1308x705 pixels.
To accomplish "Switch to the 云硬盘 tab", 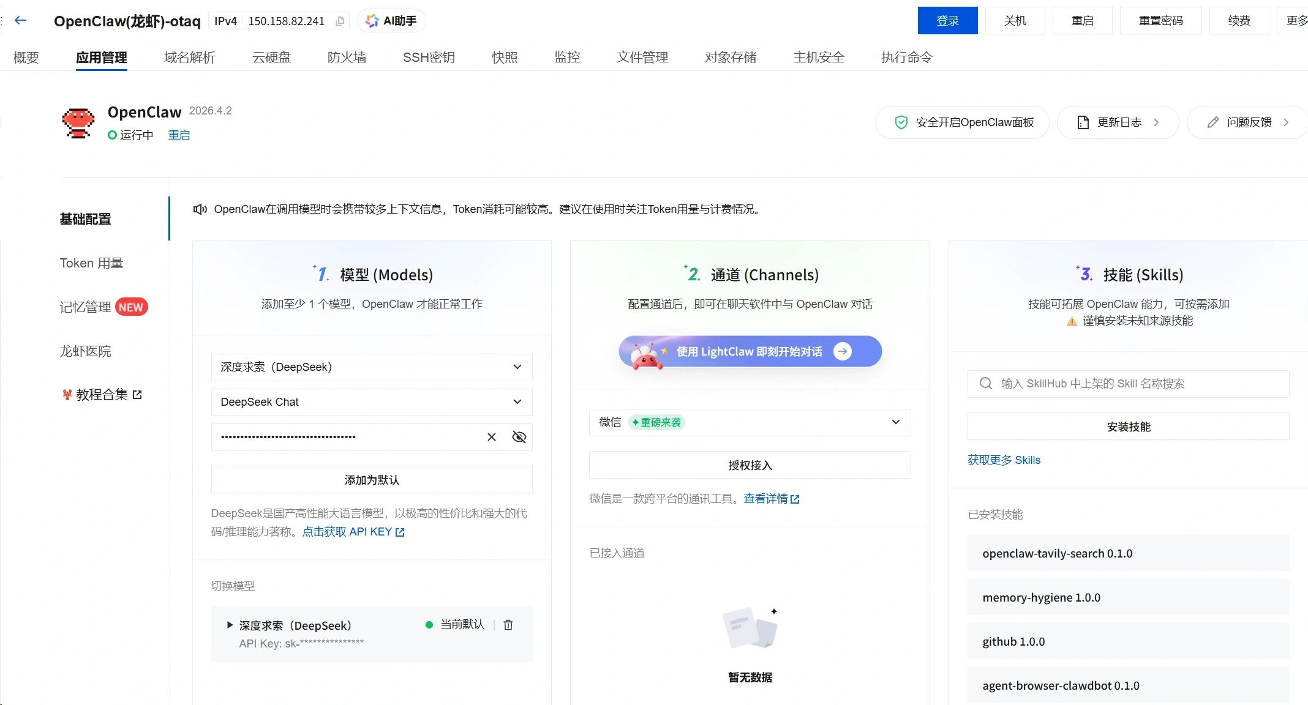I will click(x=272, y=58).
